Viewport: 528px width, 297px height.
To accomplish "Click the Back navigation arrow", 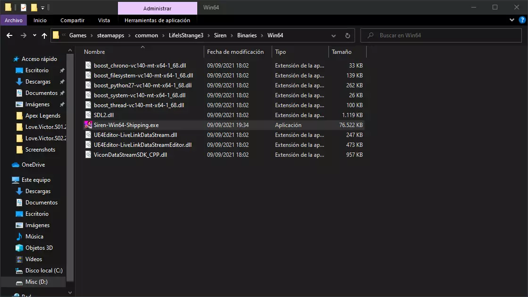I will coord(9,35).
